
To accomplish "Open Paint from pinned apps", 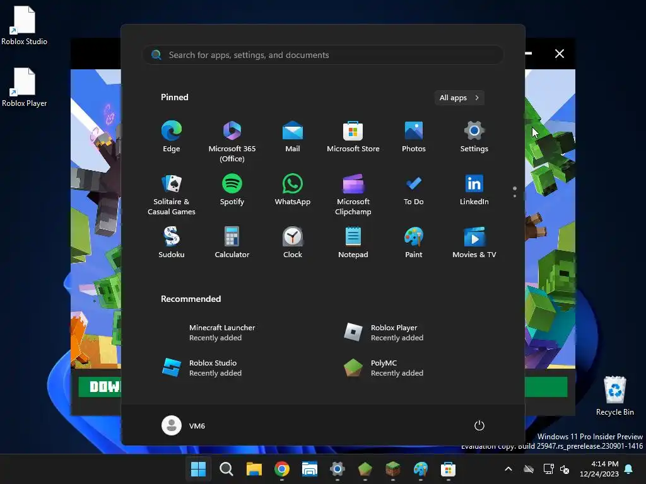I will [x=414, y=243].
